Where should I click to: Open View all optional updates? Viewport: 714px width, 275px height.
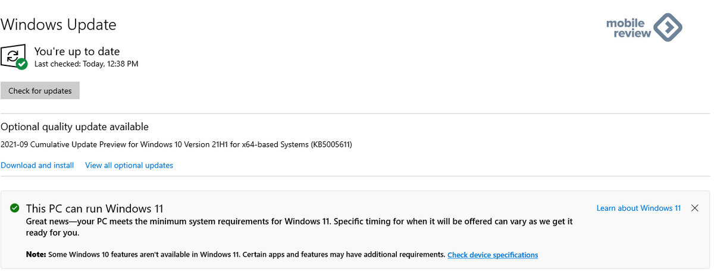point(129,165)
